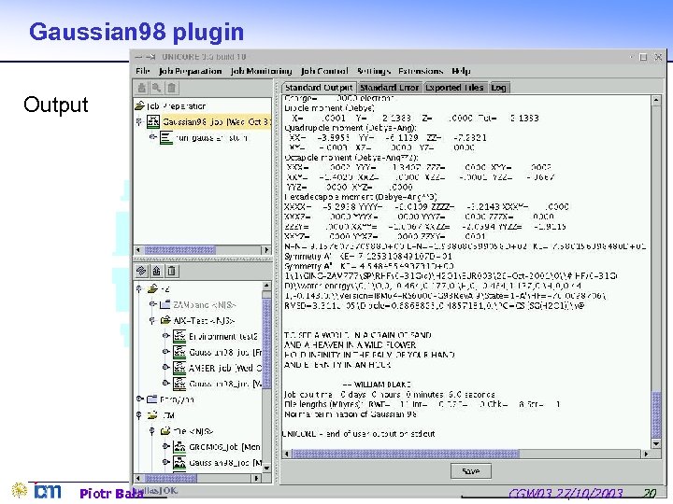Image resolution: width=673 pixels, height=504 pixels.
Task: Click down arrow of output vertical scrollbar
Action: click(656, 443)
